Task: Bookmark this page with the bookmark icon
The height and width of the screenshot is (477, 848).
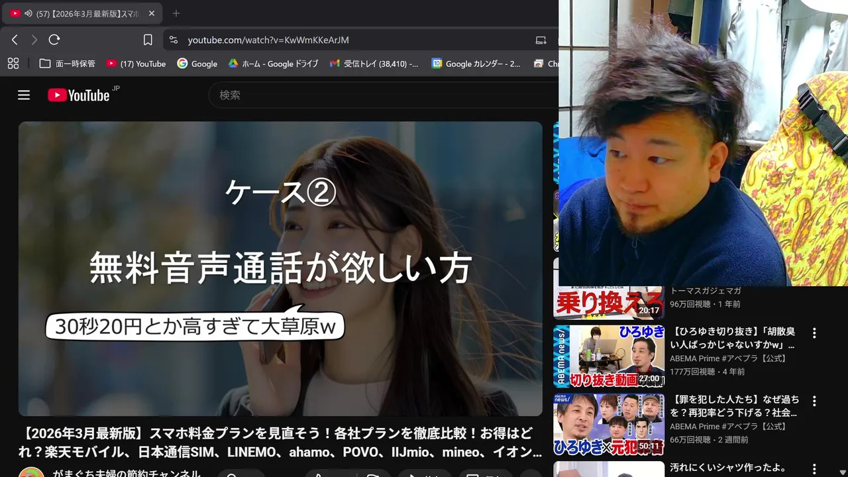Action: coord(148,40)
